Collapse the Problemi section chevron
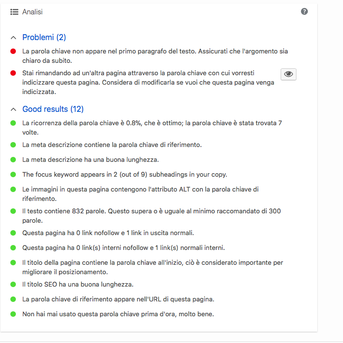343x343 pixels. point(13,38)
